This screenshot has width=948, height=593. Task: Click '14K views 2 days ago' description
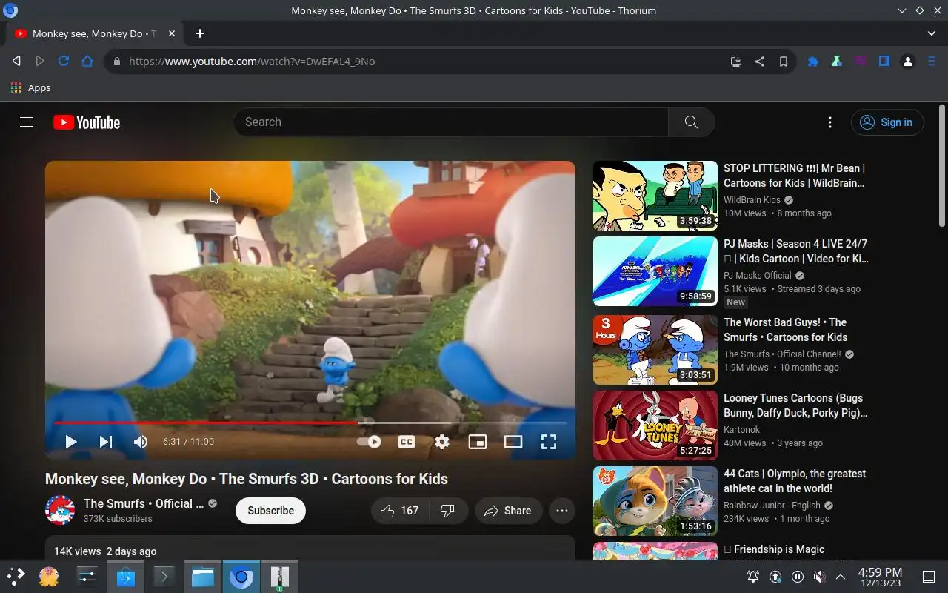pos(105,551)
